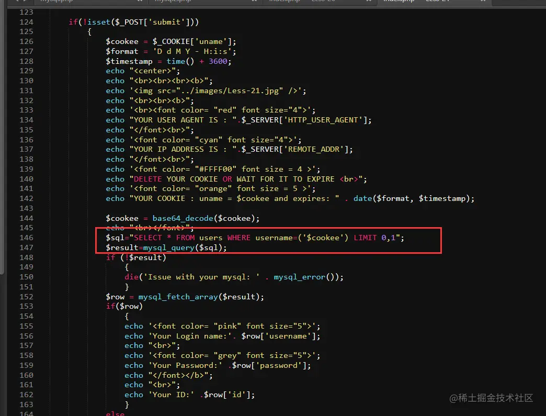This screenshot has height=416, width=546.
Task: Click the 'Your Login name:' echo line
Action: [222, 336]
